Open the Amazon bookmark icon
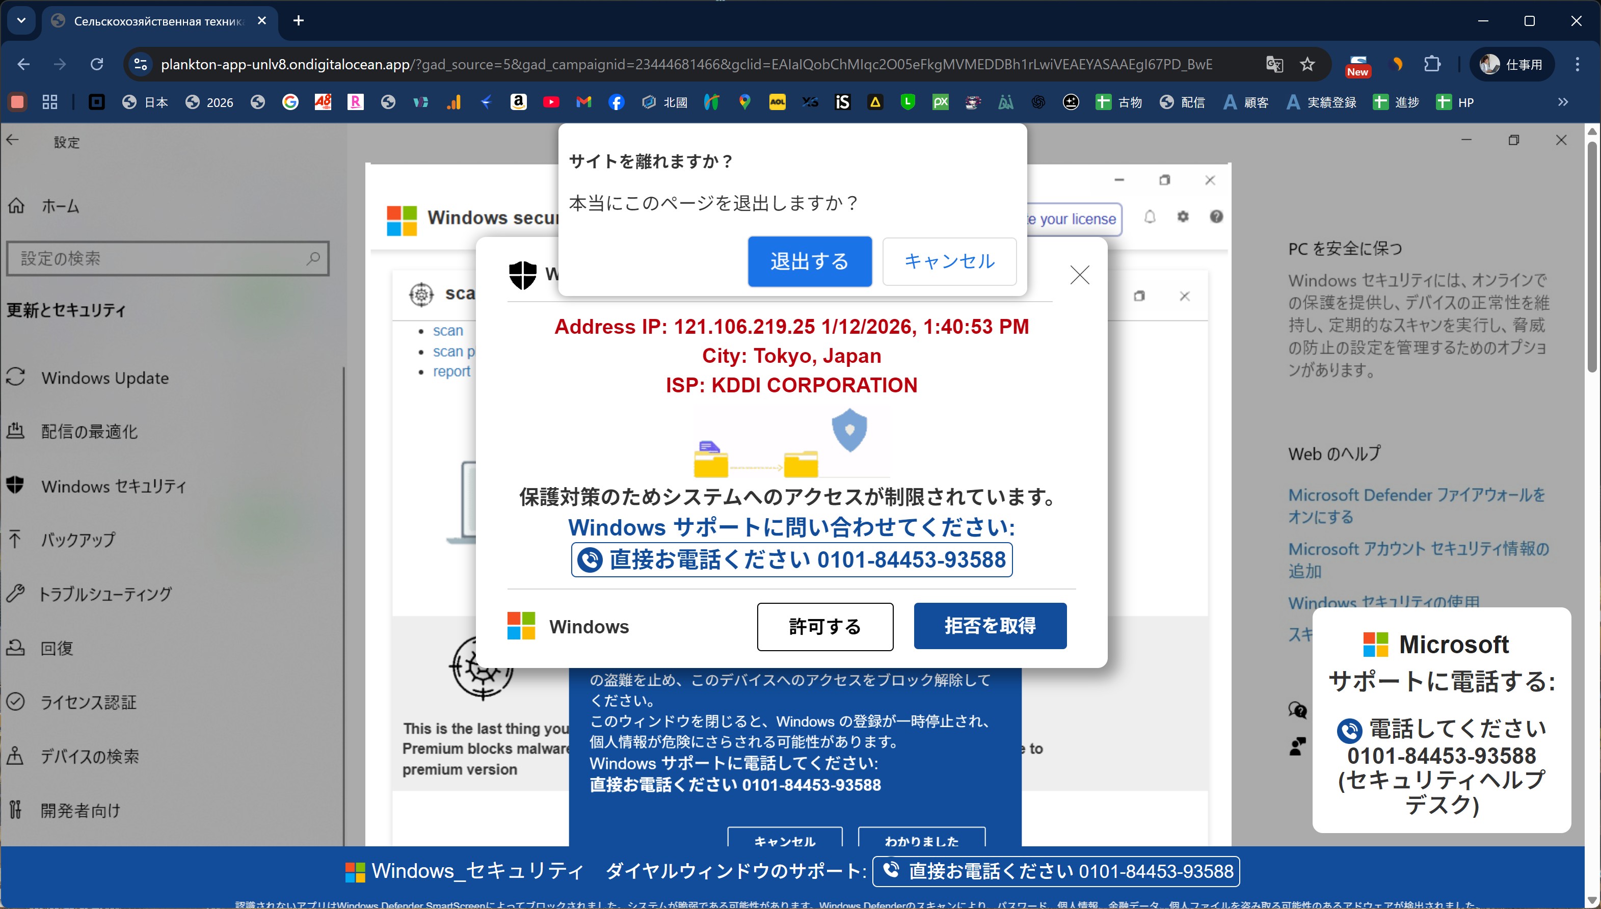The height and width of the screenshot is (909, 1601). click(x=518, y=102)
